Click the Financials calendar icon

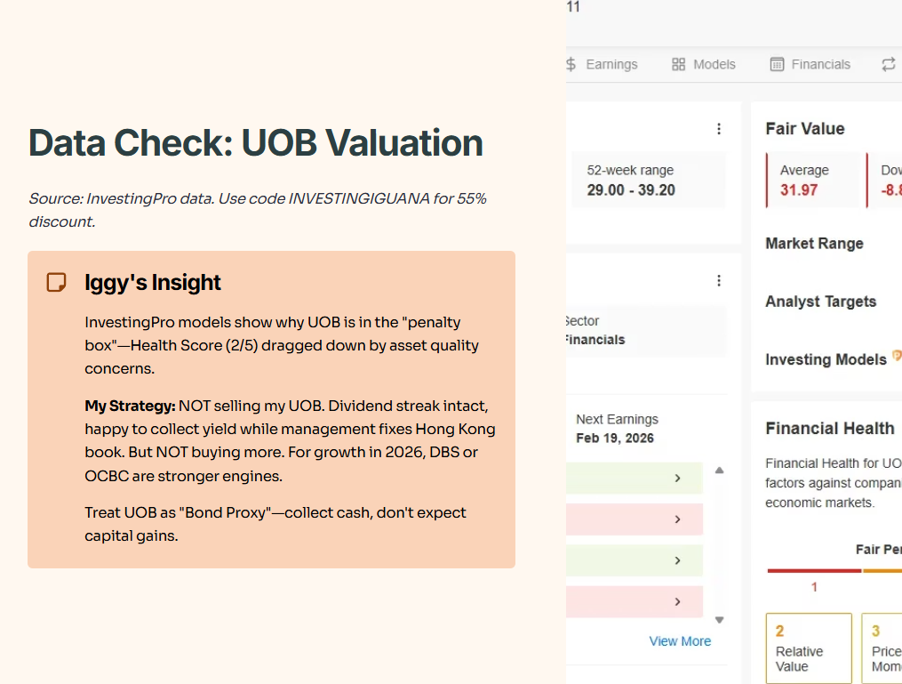(777, 64)
